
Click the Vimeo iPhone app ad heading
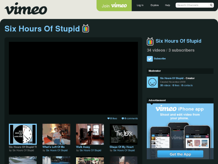pos(180,109)
